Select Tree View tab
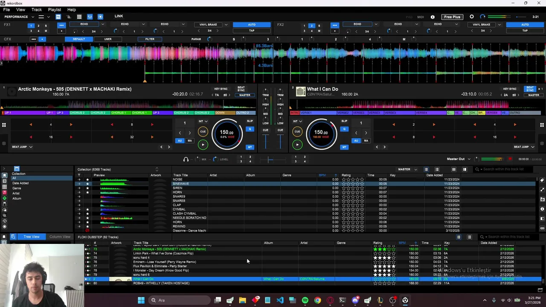The image size is (546, 307). click(32, 237)
